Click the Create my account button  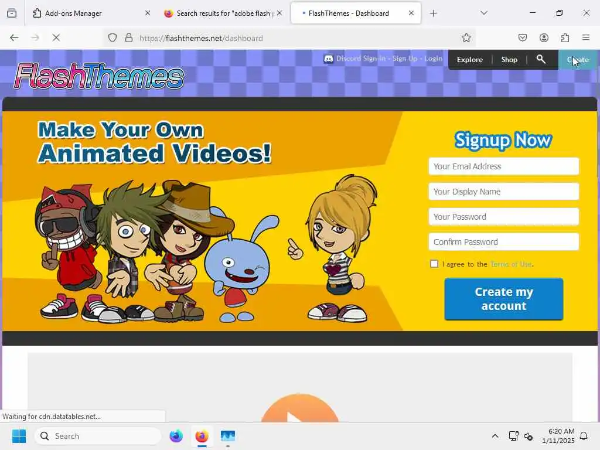point(503,299)
